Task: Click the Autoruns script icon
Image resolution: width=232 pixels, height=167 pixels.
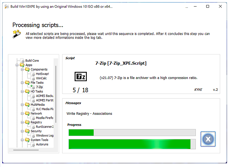Action: (33, 144)
